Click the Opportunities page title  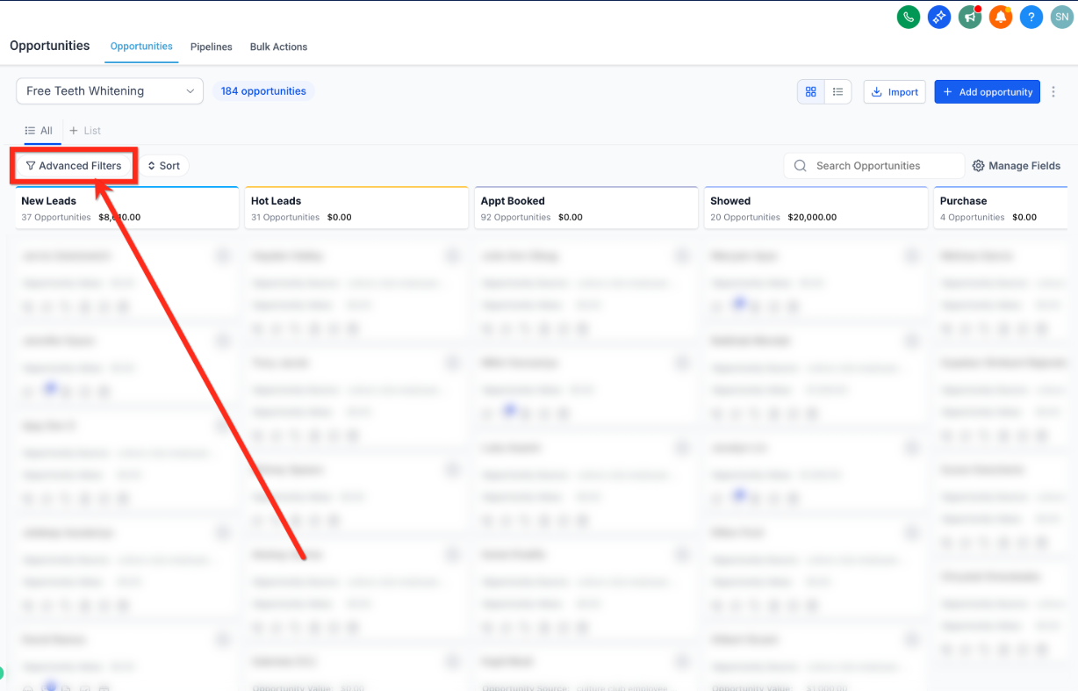pos(50,46)
